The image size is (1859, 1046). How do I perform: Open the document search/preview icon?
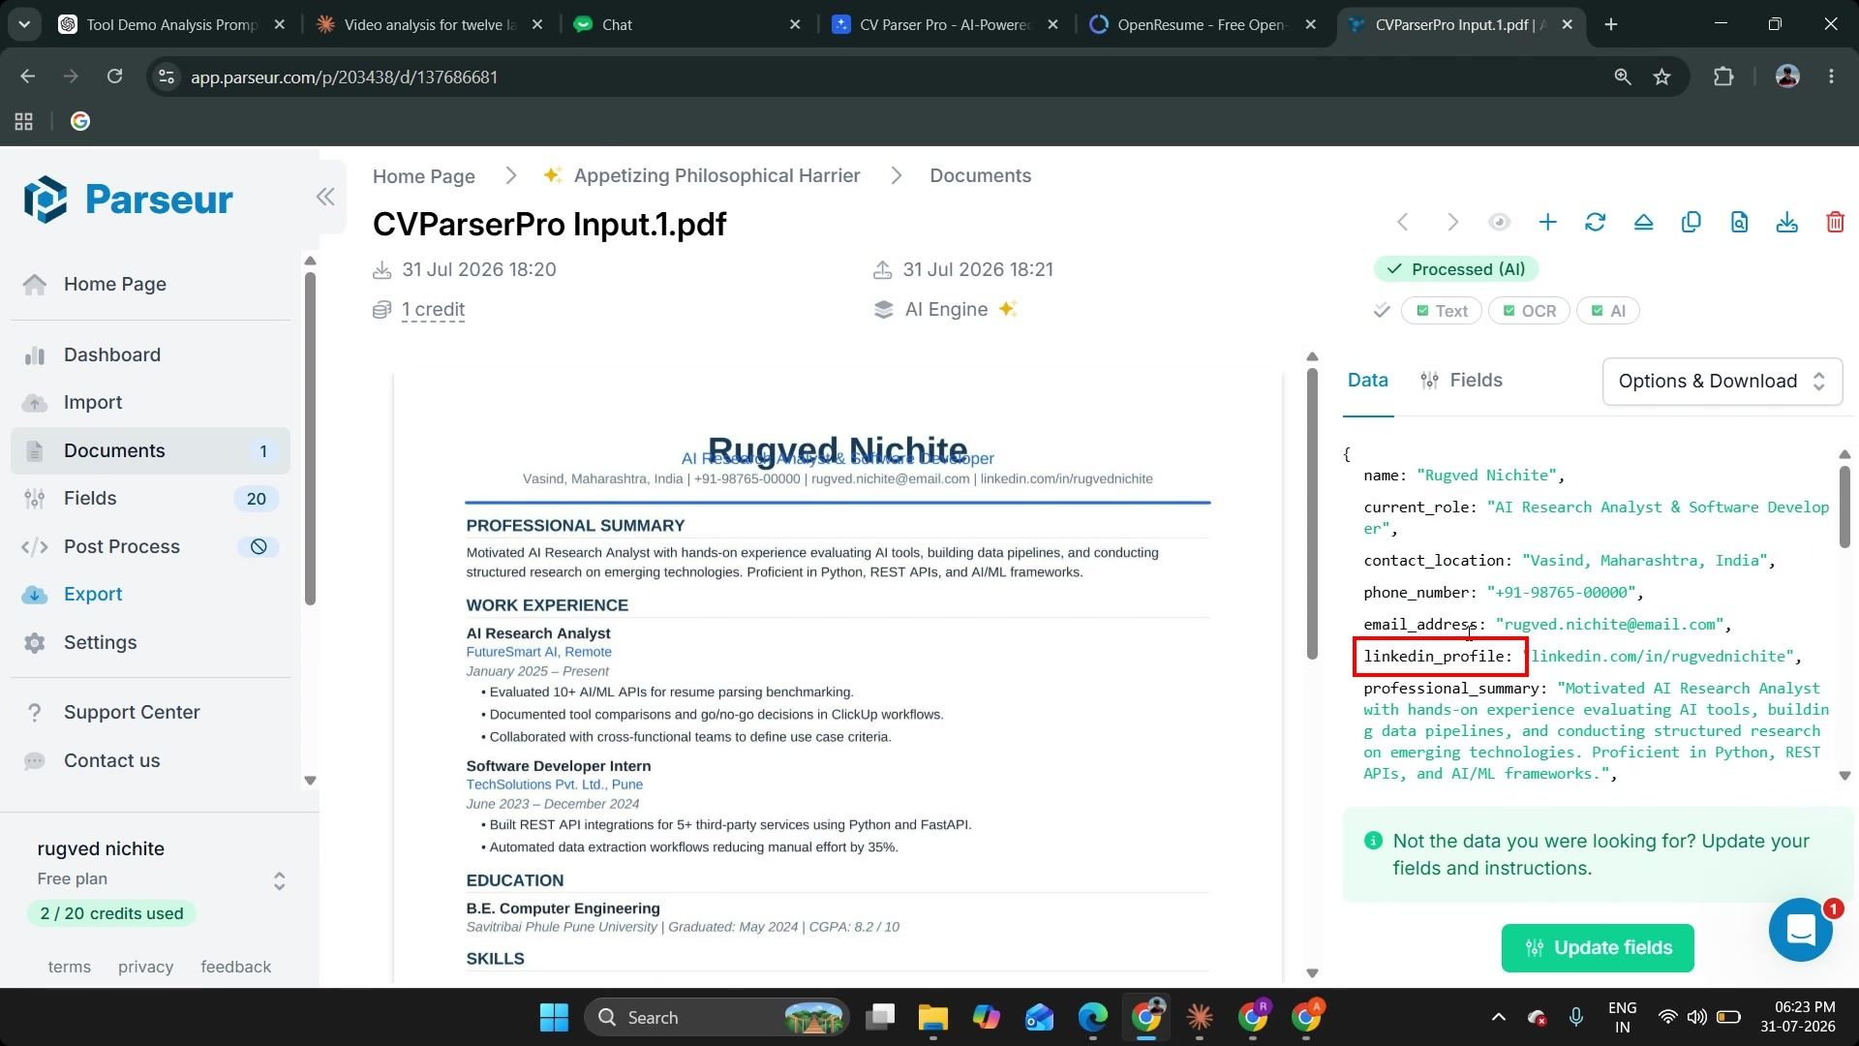1739,223
